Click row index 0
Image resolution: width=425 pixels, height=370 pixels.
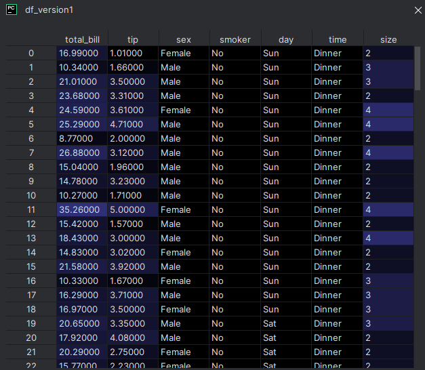coord(31,53)
